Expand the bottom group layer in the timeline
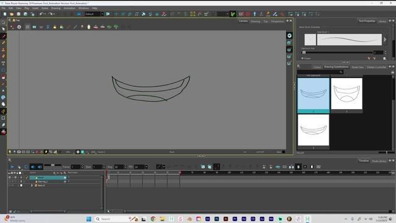 click(32, 185)
